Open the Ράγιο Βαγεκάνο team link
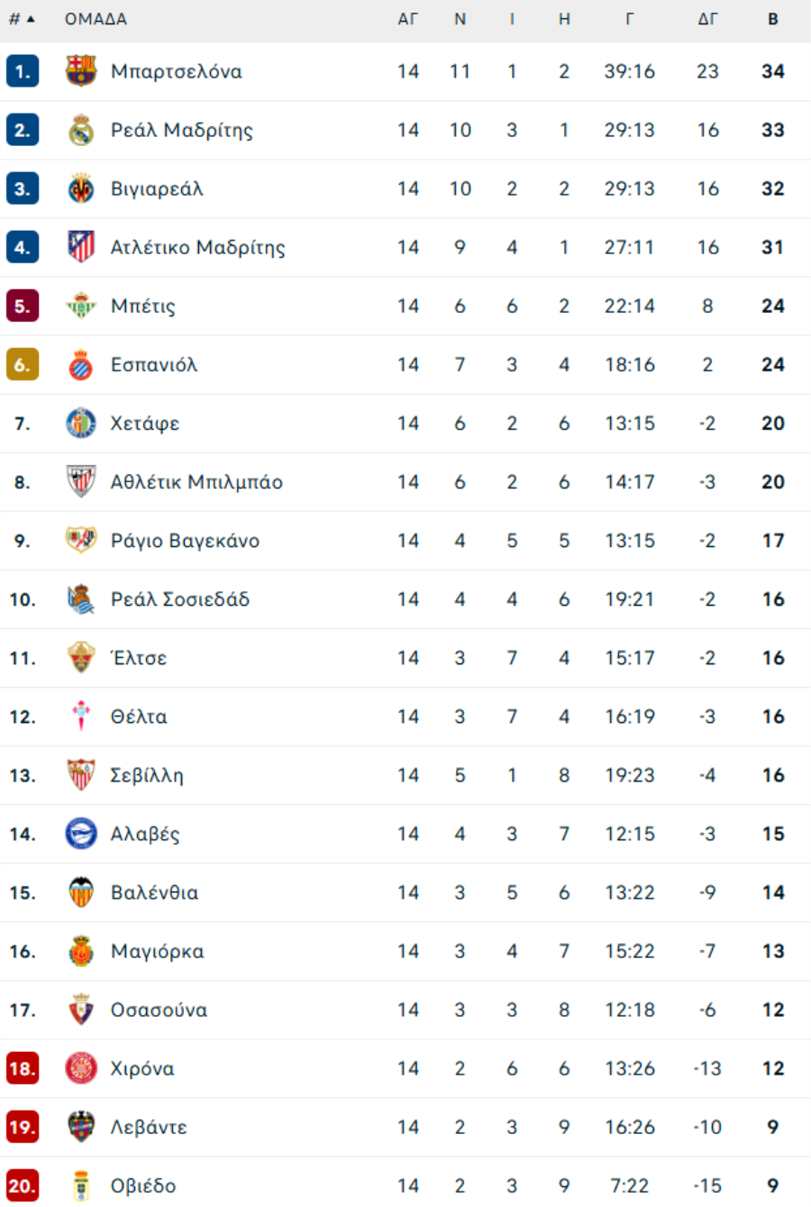 point(185,541)
